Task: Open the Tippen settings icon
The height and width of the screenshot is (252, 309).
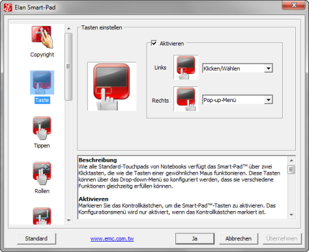Action: click(x=42, y=128)
